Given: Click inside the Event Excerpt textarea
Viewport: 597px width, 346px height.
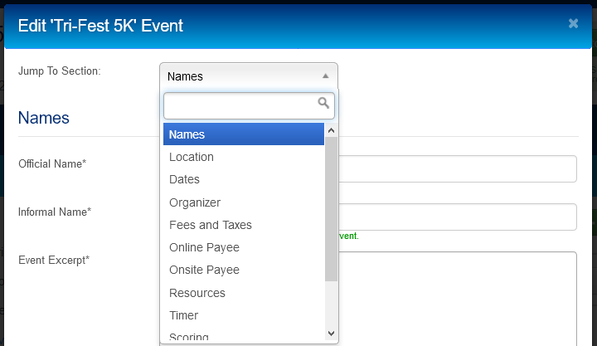Looking at the screenshot, I should [x=457, y=295].
